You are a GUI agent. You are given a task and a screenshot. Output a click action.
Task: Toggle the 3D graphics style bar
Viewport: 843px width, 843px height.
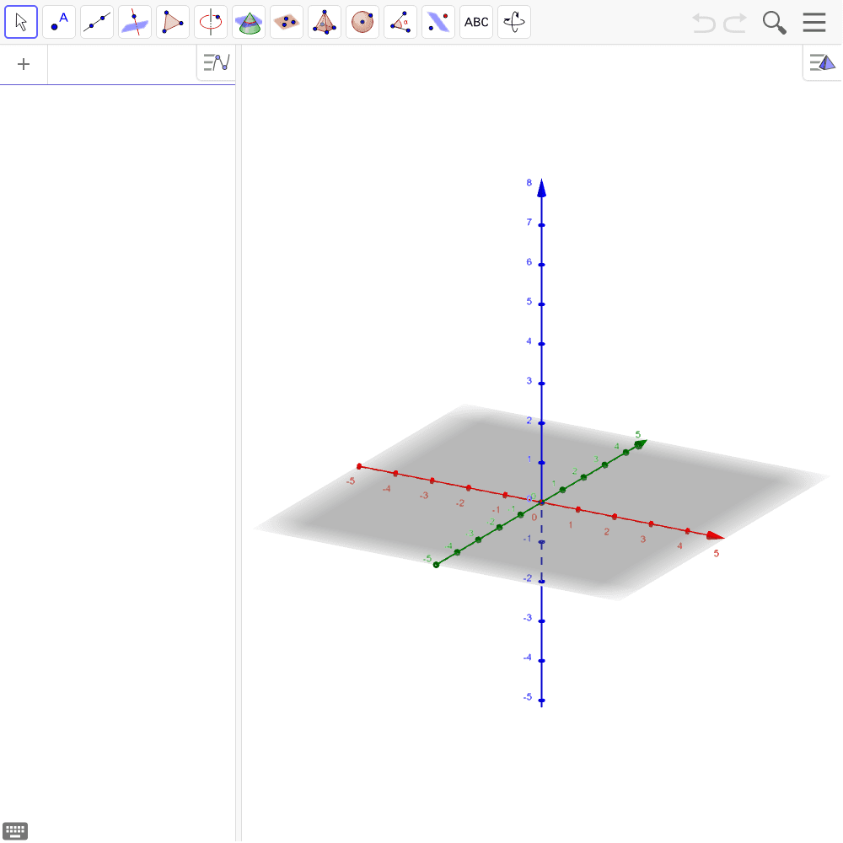823,63
